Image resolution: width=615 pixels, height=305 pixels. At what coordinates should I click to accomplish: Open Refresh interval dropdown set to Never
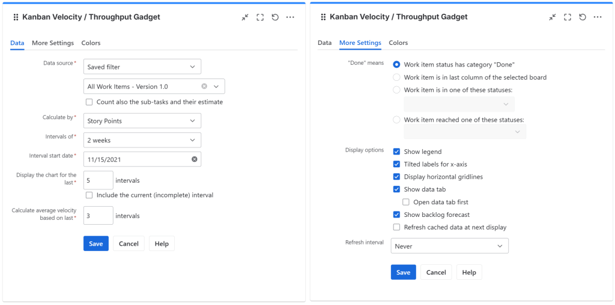(x=449, y=246)
